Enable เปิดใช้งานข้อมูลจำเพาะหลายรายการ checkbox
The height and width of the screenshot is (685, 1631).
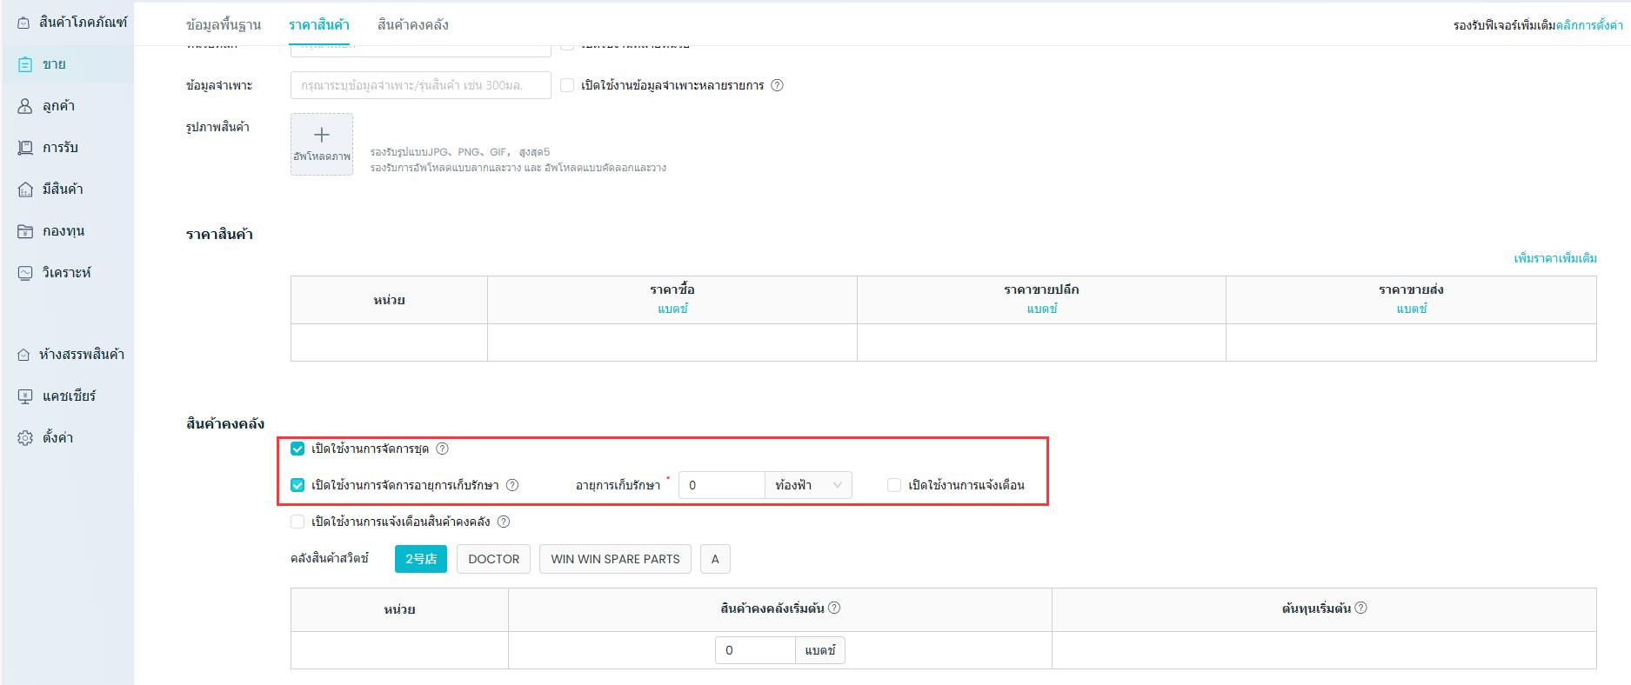[567, 85]
